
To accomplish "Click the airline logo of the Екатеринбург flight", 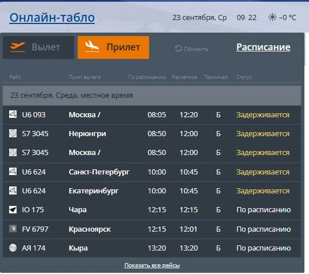I will pos(13,190).
